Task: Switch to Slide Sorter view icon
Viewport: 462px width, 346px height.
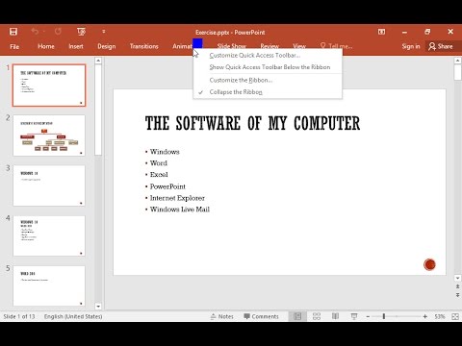Action: click(x=317, y=316)
